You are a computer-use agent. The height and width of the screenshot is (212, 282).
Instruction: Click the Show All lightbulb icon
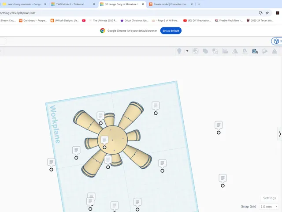pos(179,51)
